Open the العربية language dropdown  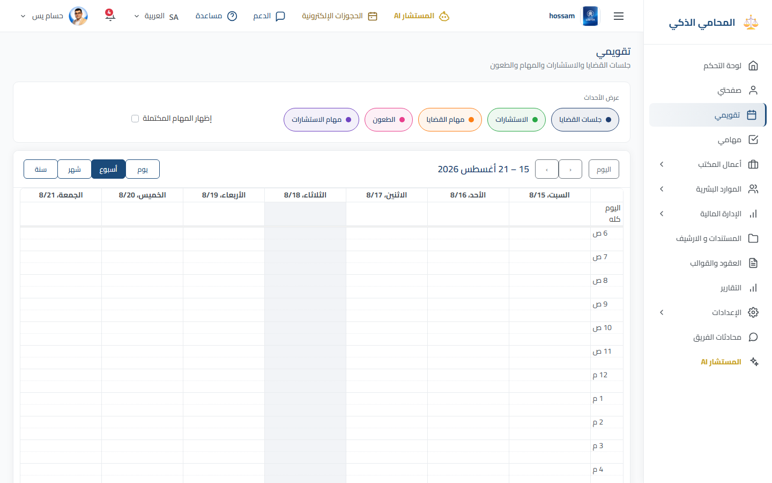point(156,16)
